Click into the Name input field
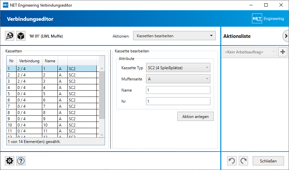Viewport: 289px width, 170px height. click(178, 90)
